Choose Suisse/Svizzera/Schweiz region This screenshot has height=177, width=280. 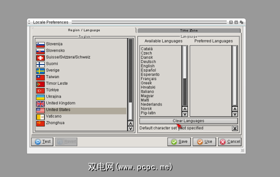click(x=68, y=57)
